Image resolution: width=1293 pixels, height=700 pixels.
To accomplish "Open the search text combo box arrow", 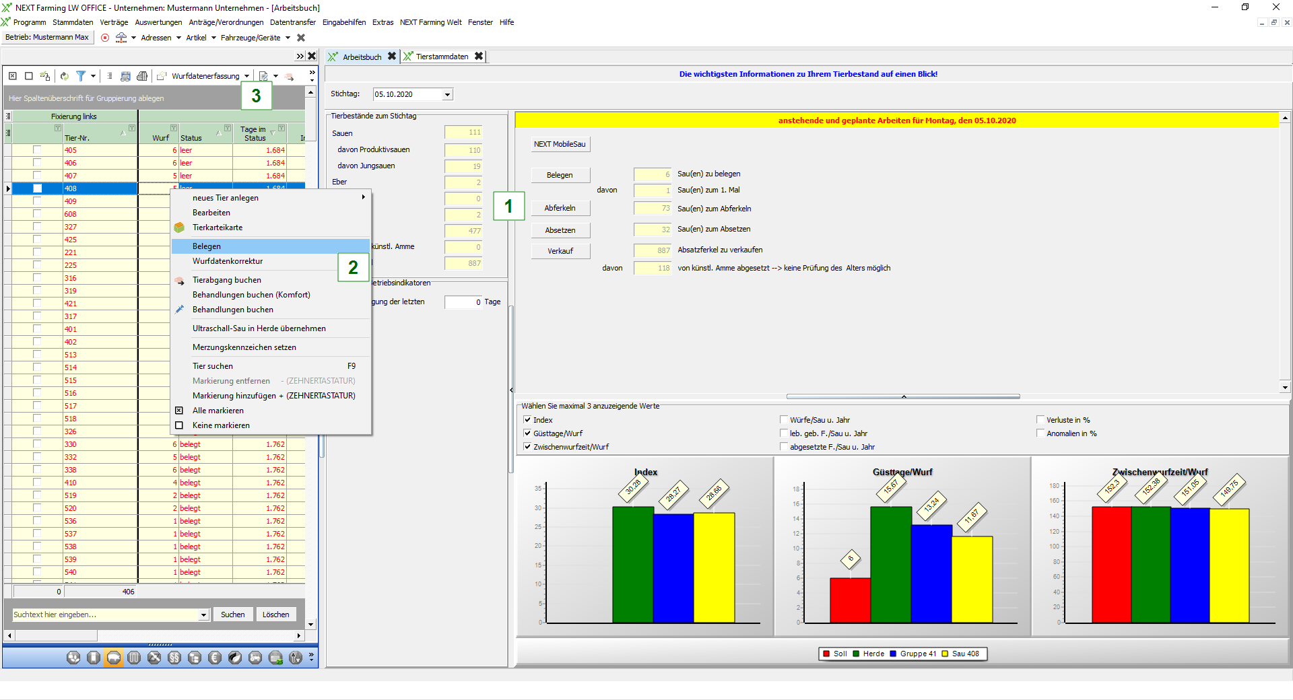I will click(x=203, y=615).
